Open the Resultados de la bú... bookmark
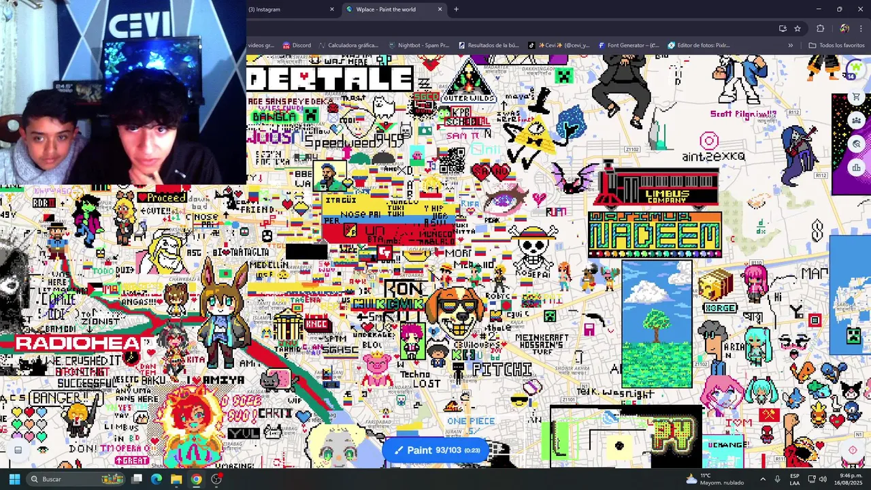This screenshot has height=490, width=871. (489, 46)
